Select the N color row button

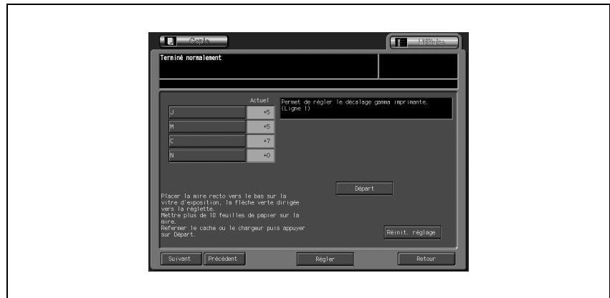point(207,156)
